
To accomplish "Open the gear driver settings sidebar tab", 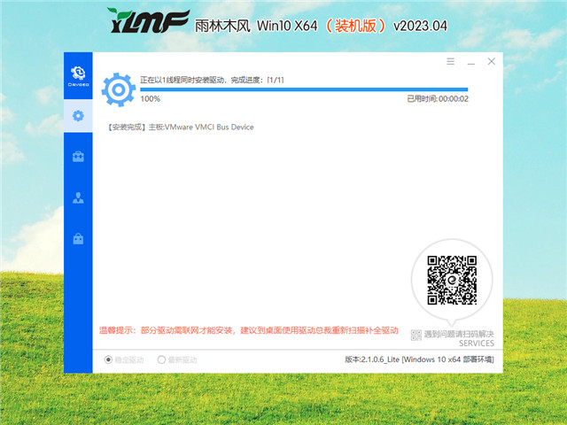I will pos(78,116).
